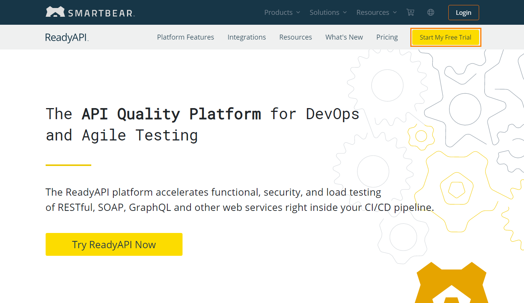Click the ReadyAPI logo

tap(67, 37)
